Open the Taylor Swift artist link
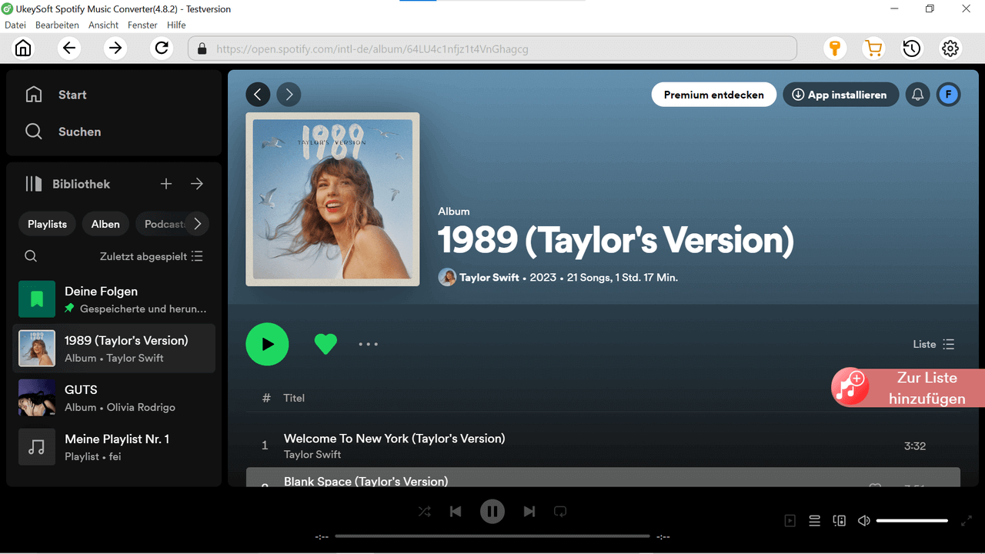The width and height of the screenshot is (985, 554). (489, 277)
